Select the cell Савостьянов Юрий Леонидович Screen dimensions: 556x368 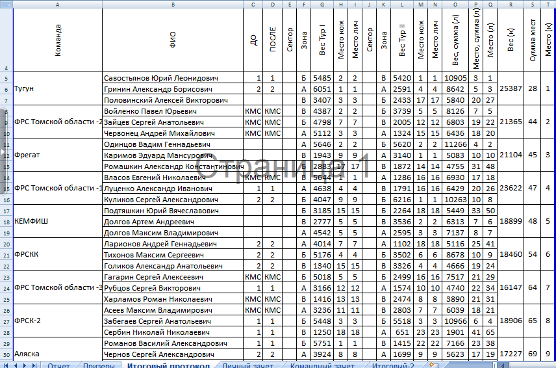173,78
